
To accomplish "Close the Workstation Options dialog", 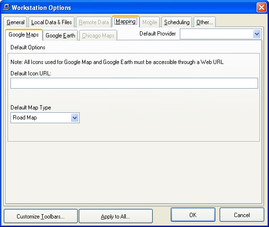I will pos(261,8).
